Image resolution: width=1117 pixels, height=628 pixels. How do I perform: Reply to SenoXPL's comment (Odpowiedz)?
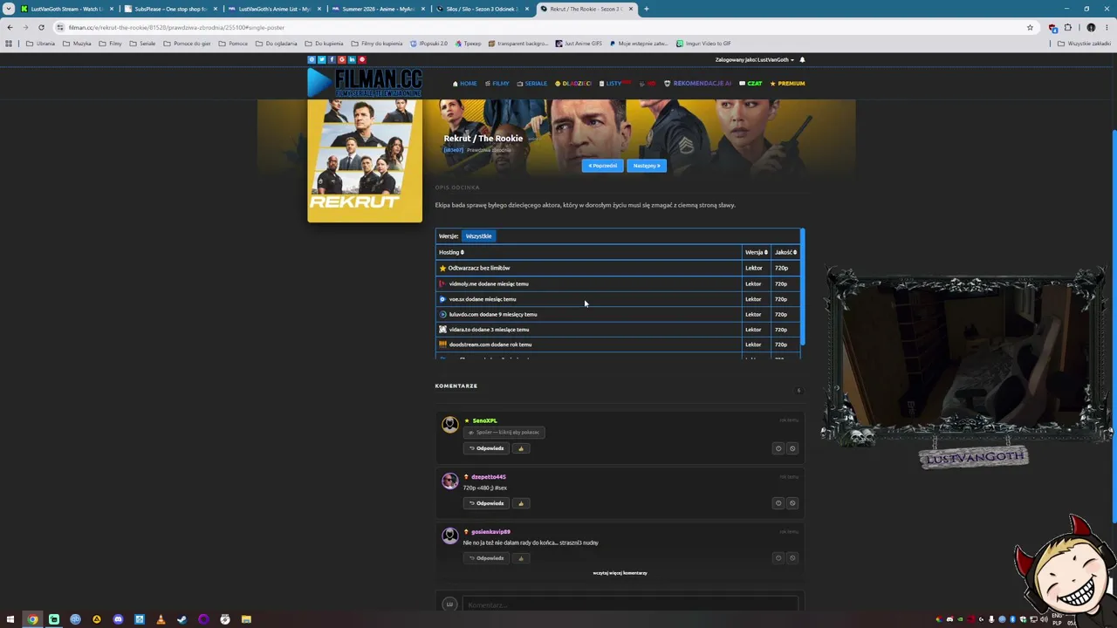tap(486, 448)
